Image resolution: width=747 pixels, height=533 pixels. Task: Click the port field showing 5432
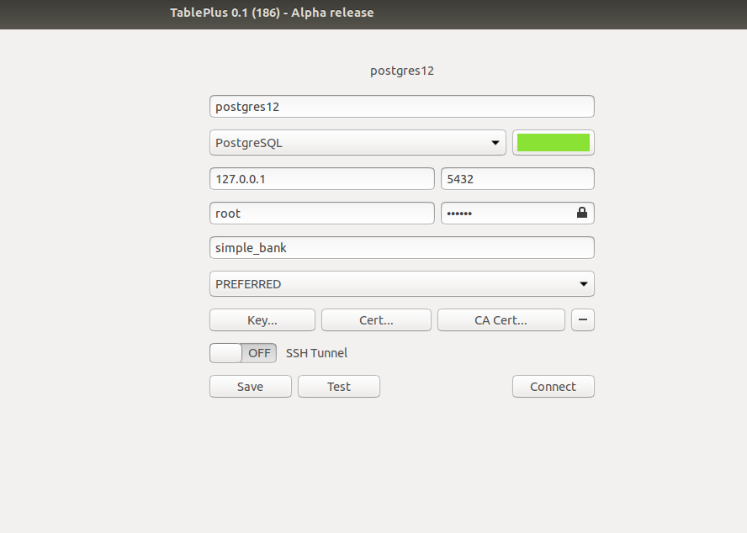(x=517, y=178)
